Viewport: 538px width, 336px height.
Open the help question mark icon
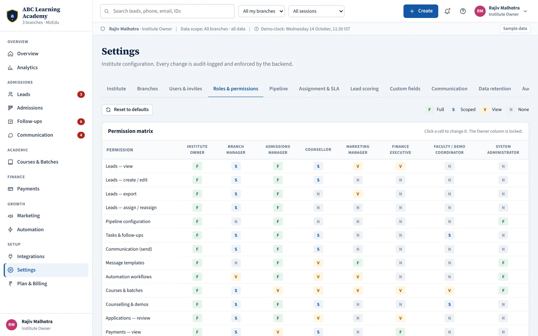pos(463,11)
